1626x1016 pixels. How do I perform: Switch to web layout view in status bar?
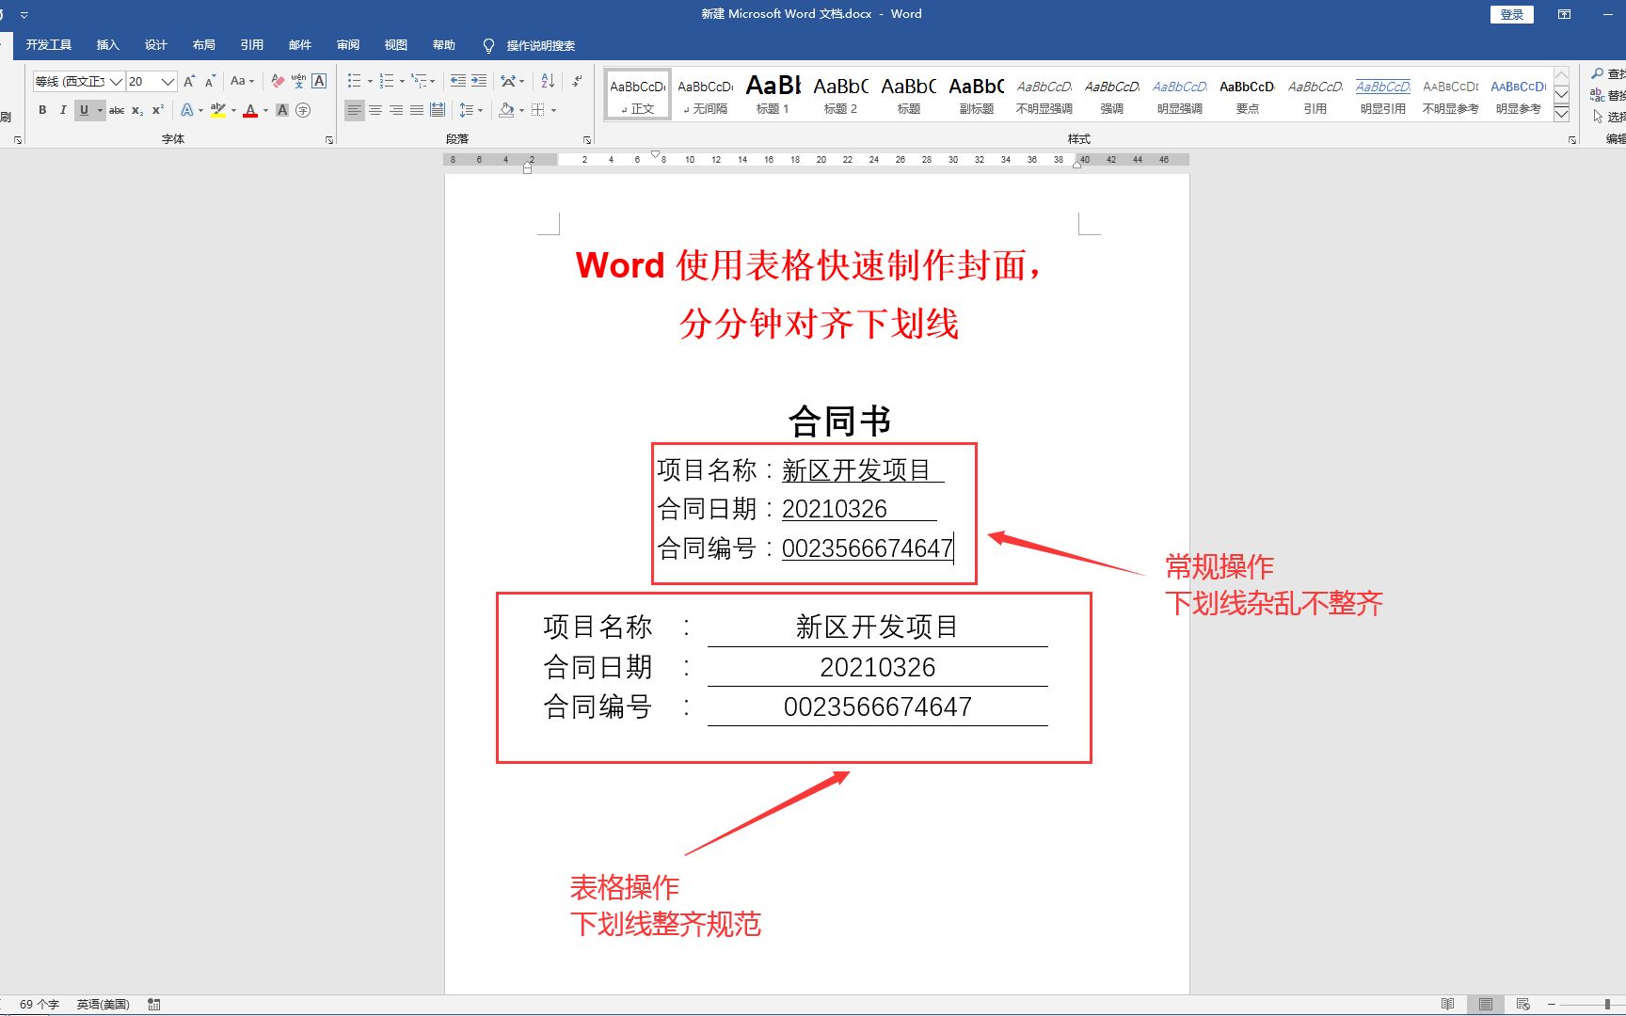[x=1523, y=1004]
